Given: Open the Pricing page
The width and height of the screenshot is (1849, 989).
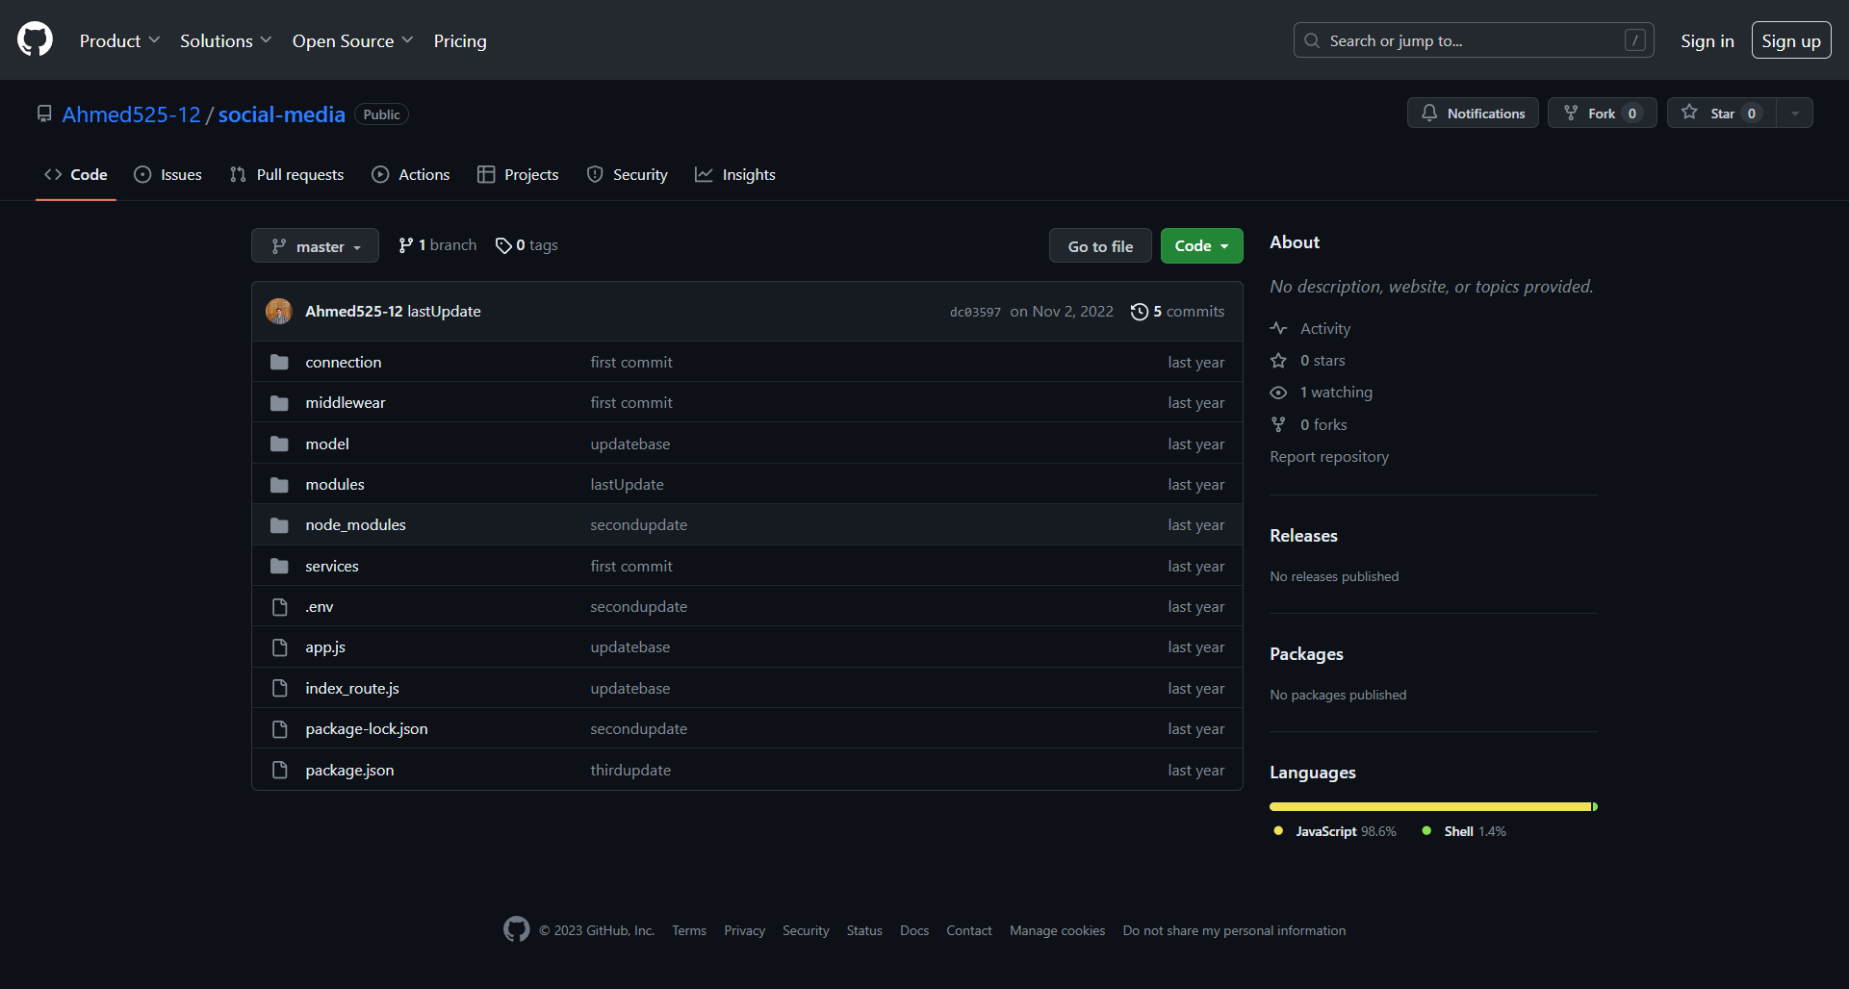Looking at the screenshot, I should [460, 40].
